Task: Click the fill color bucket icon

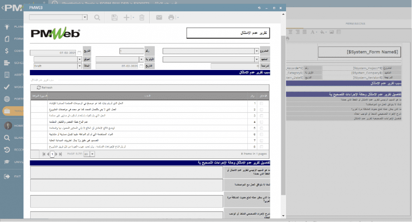Action: coord(322,32)
